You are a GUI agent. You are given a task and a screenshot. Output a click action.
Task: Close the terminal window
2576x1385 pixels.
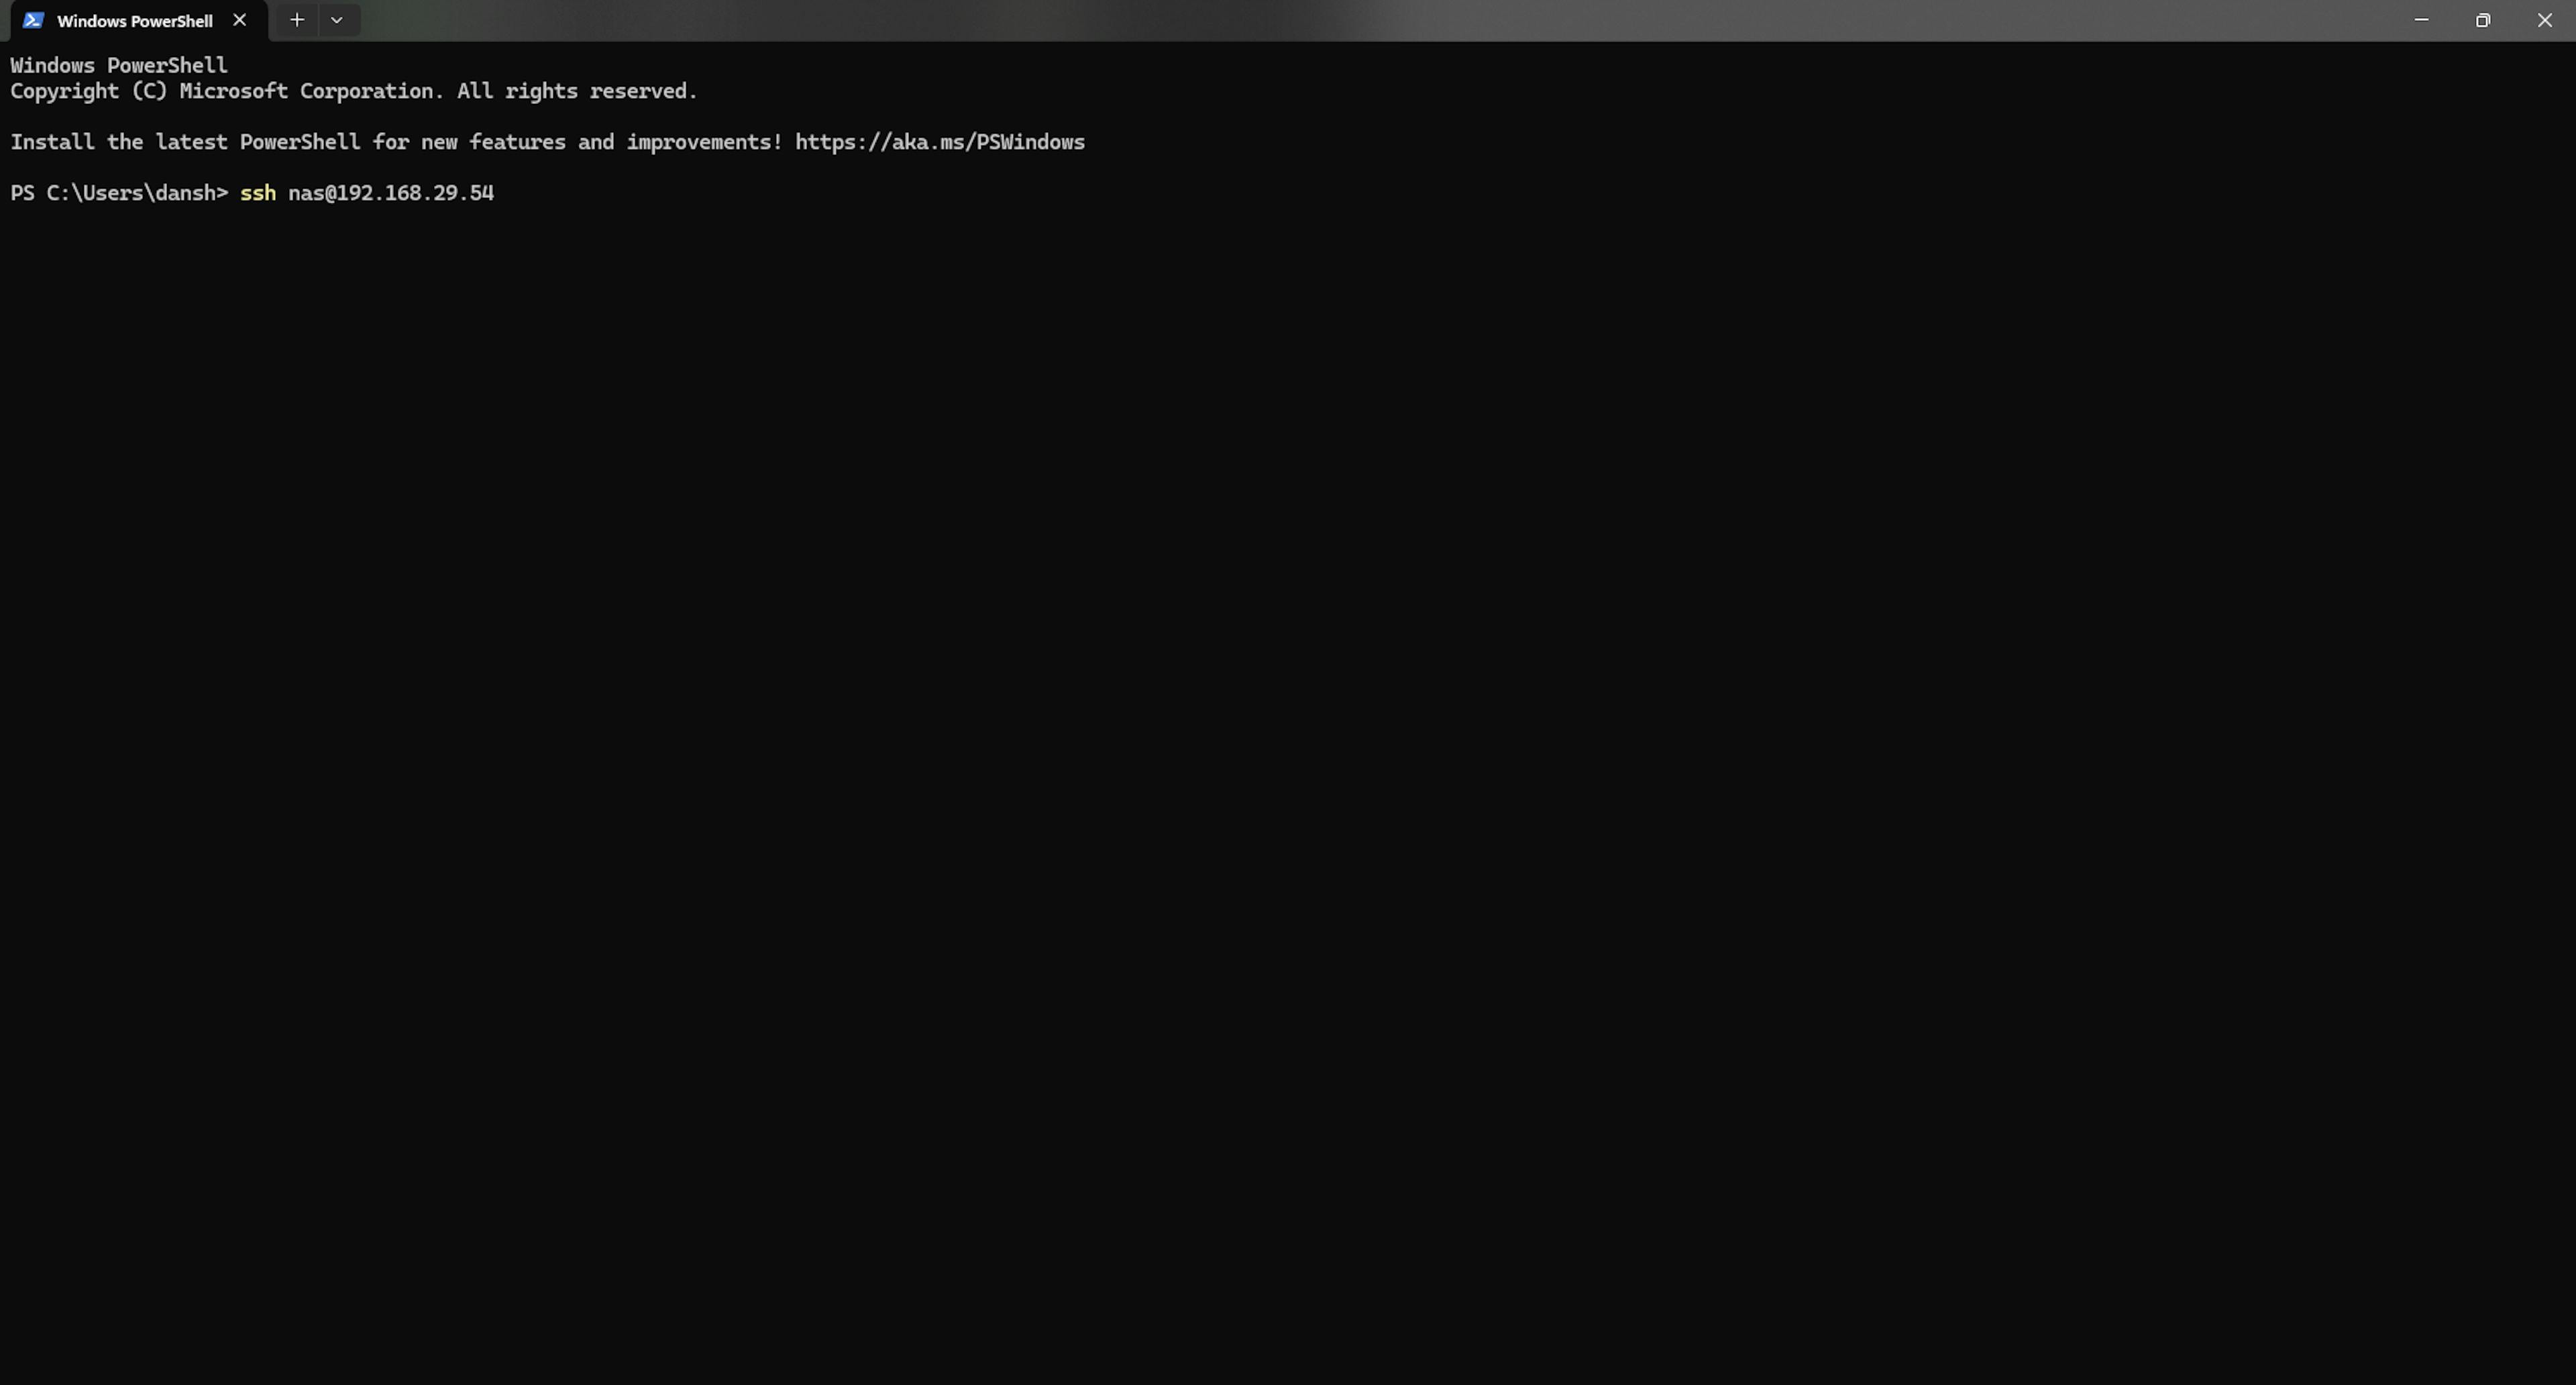[2545, 20]
